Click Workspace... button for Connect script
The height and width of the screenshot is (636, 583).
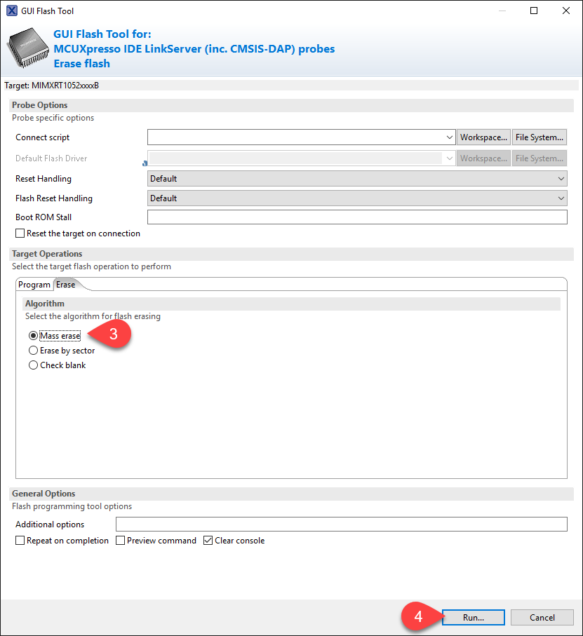(x=483, y=137)
